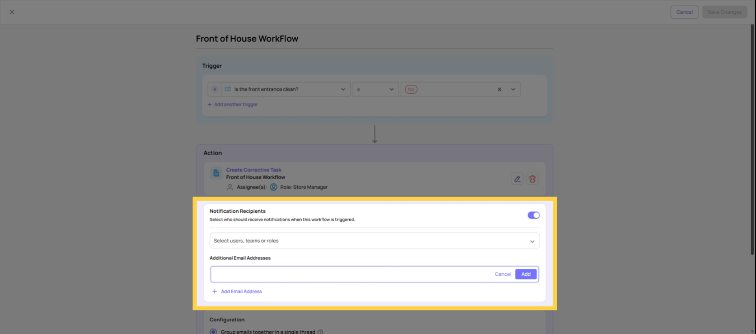
Task: Click the list-type icon in the trigger question field
Action: [228, 89]
